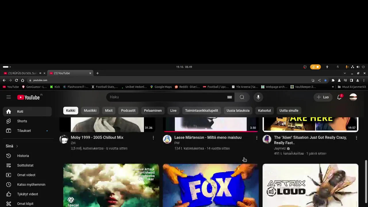
Task: Open the ZH channel avatar
Action: [64, 139]
